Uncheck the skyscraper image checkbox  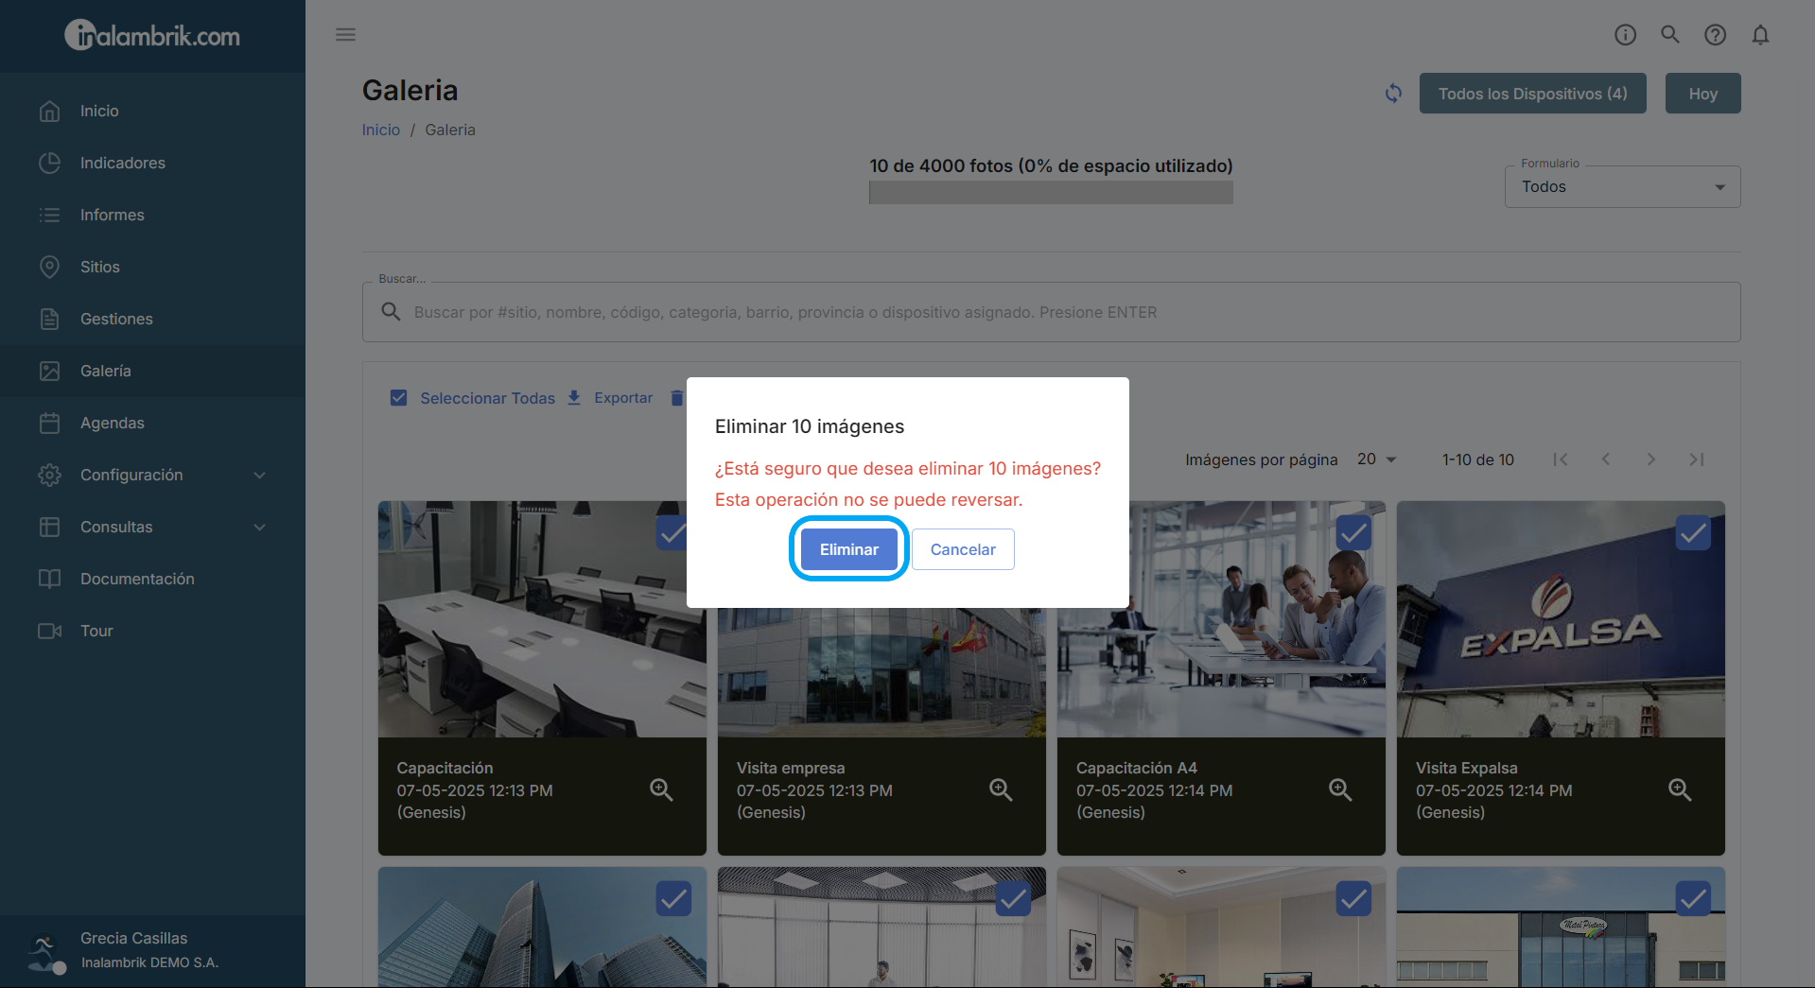673,898
